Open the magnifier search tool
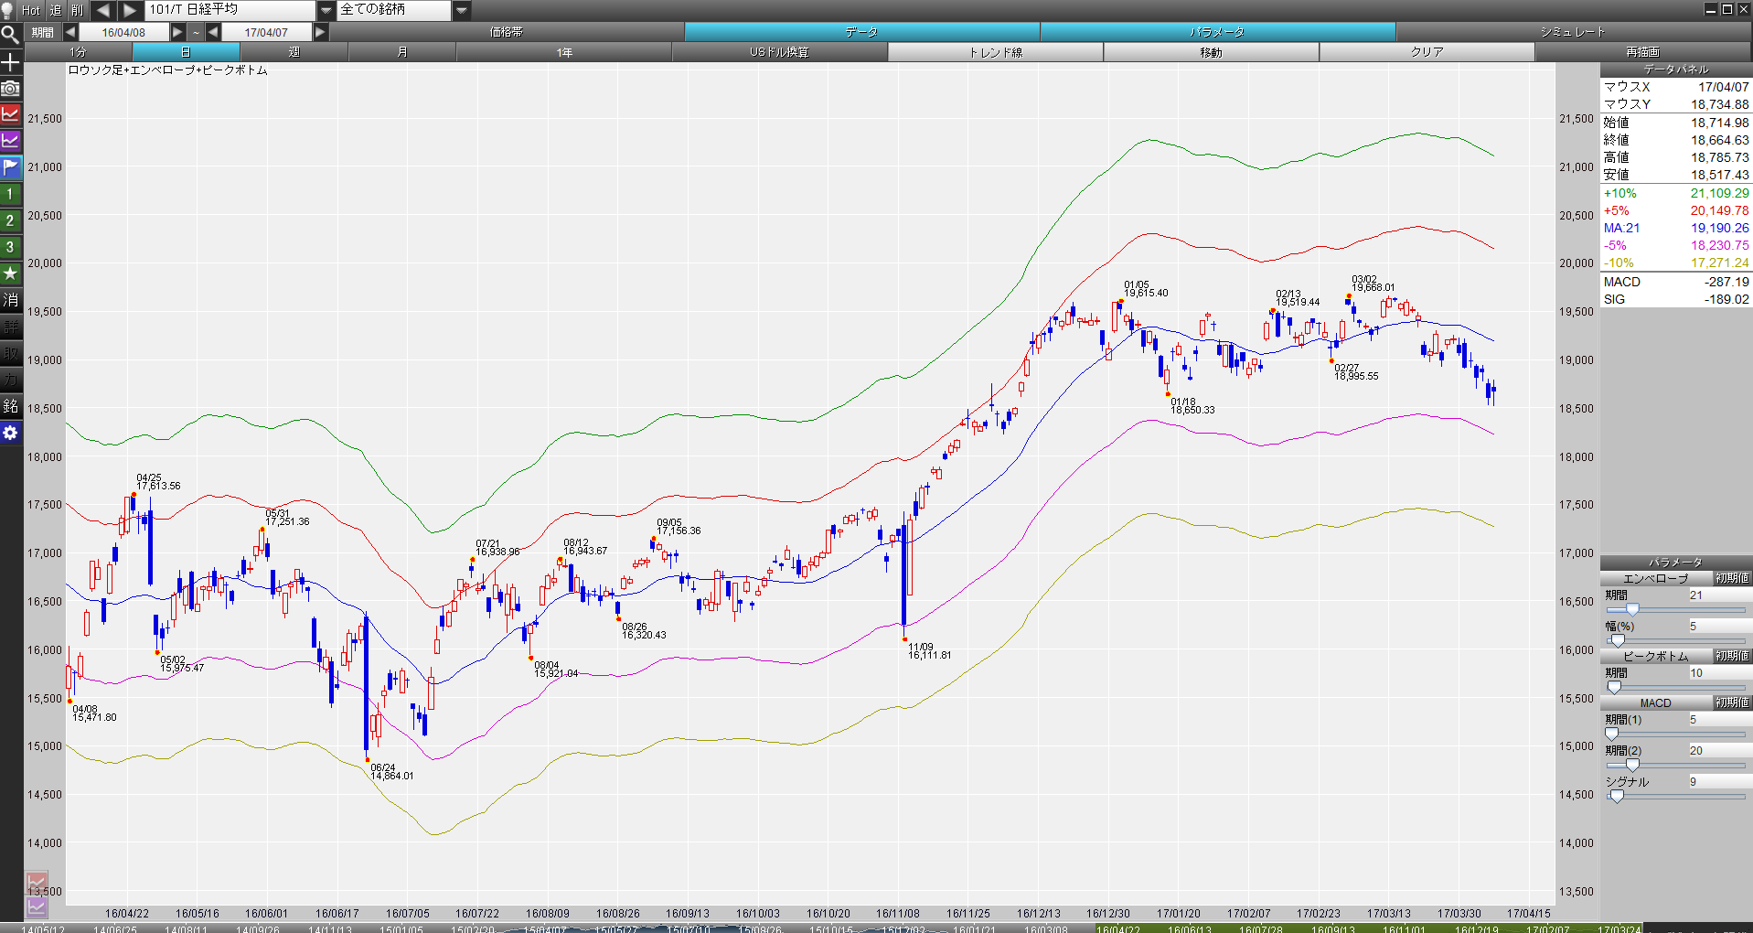Image resolution: width=1753 pixels, height=933 pixels. coord(10,35)
